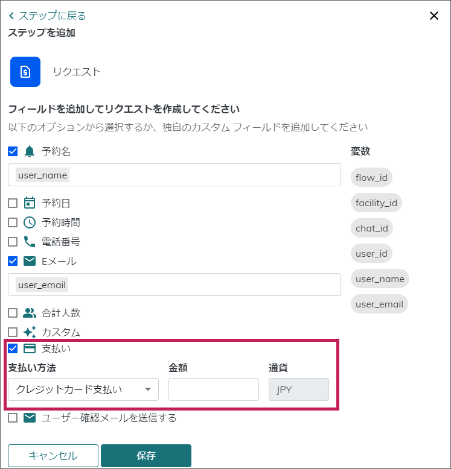Click the dropdown arrow in クレジットカード支払い
This screenshot has height=469, width=451.
148,389
